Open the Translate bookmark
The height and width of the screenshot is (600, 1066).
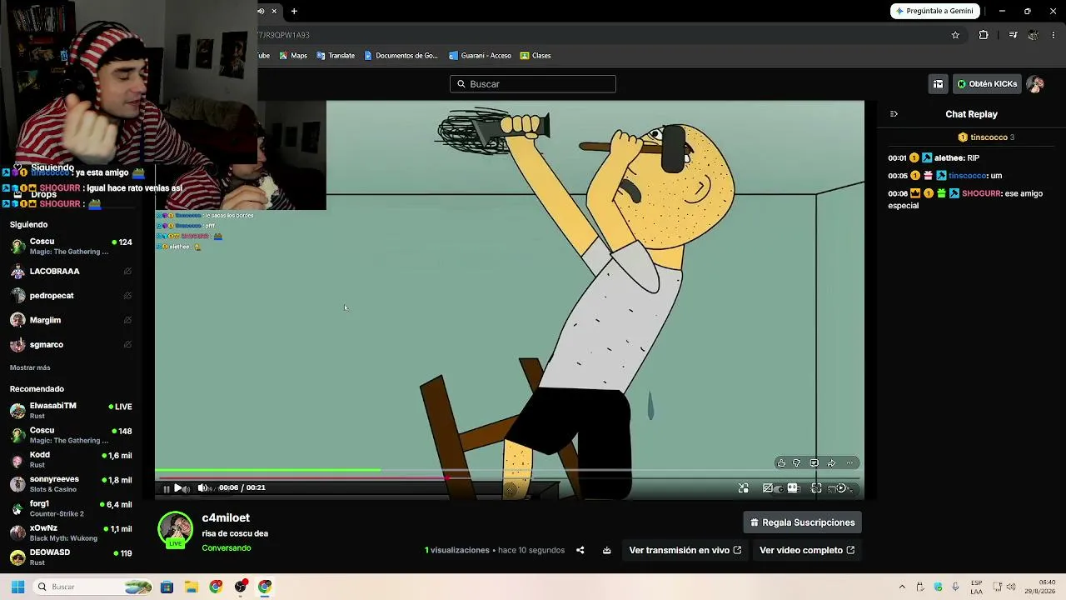(336, 56)
